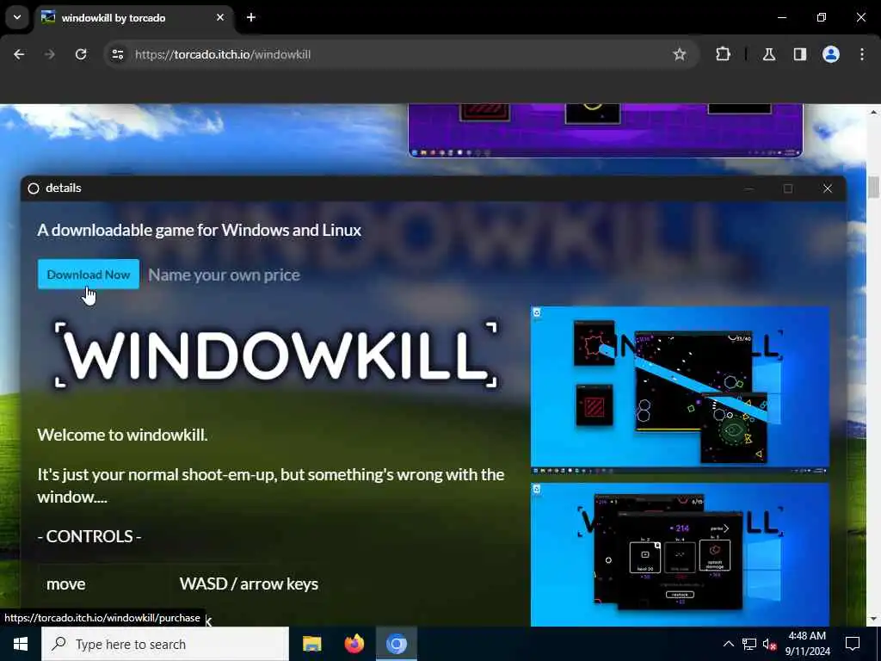The width and height of the screenshot is (881, 661).
Task: Open the purple screenshot above details panel
Action: click(x=606, y=131)
